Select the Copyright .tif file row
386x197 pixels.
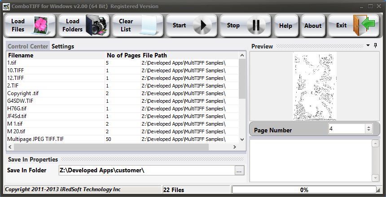[x=123, y=93]
